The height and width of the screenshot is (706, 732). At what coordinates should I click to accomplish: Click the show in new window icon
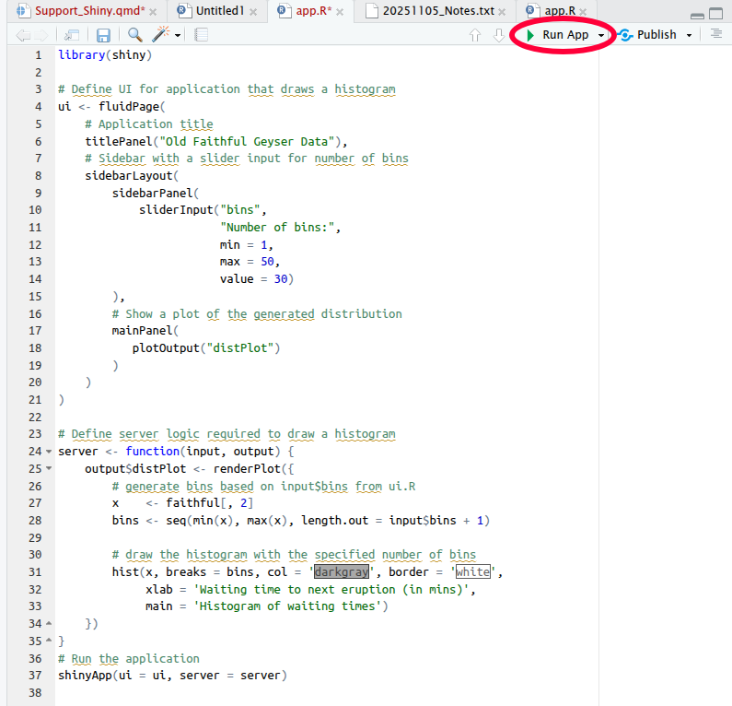[x=72, y=35]
